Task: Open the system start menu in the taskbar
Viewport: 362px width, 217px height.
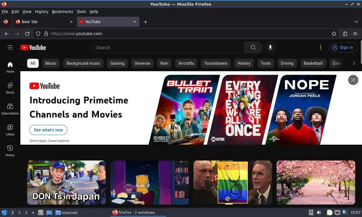Action: click(x=4, y=212)
